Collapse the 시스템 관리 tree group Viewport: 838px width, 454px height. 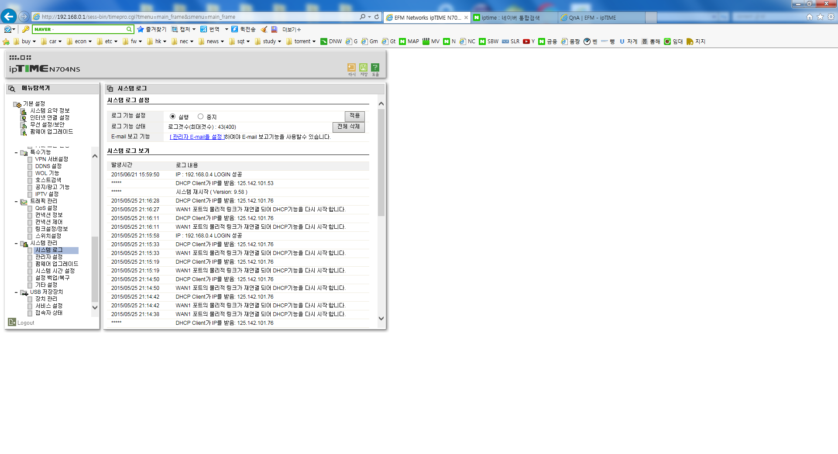[16, 244]
